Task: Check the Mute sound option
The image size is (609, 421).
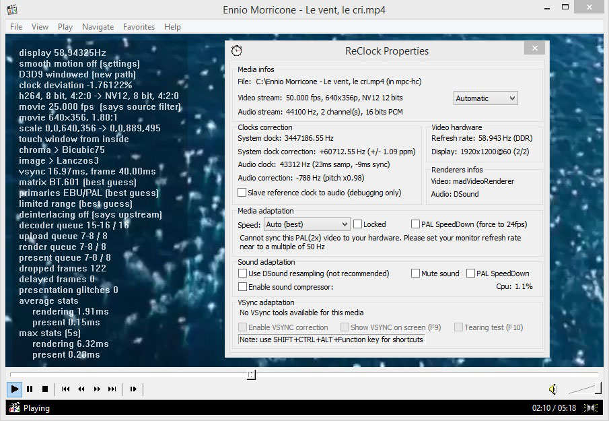Action: (x=416, y=273)
